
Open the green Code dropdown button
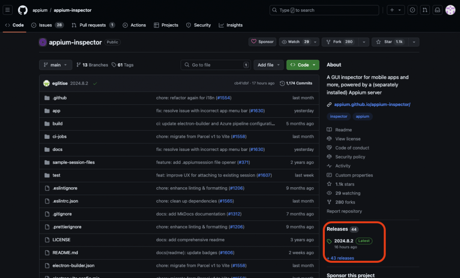[303, 65]
